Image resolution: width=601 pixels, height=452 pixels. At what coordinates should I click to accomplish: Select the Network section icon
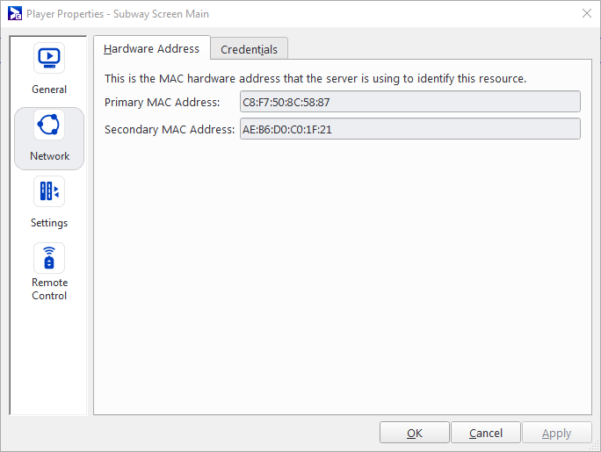tap(49, 126)
